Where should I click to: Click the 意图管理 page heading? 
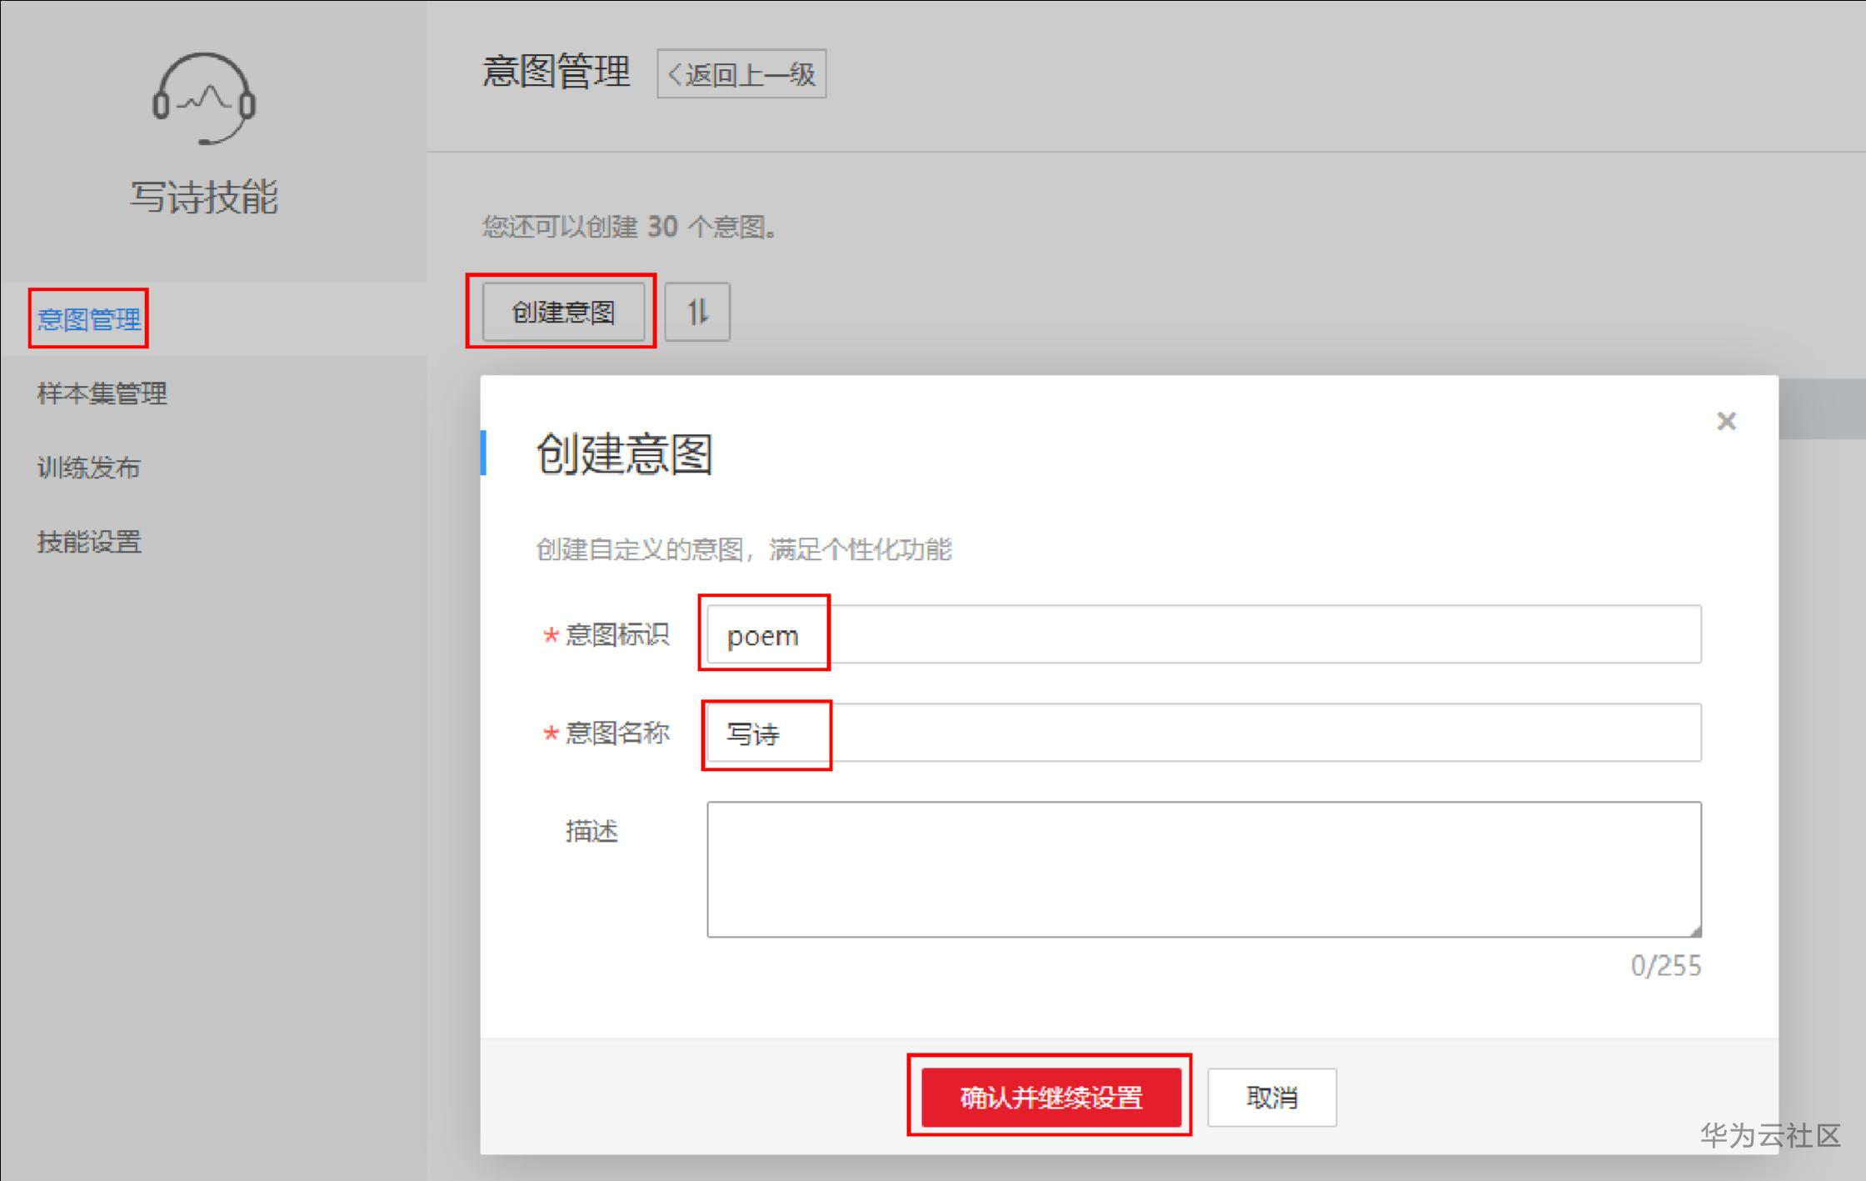556,72
